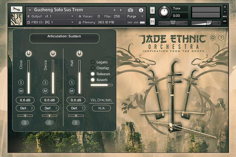Toggle the Hall mic power button
This screenshot has height=157, width=236.
click(79, 54)
